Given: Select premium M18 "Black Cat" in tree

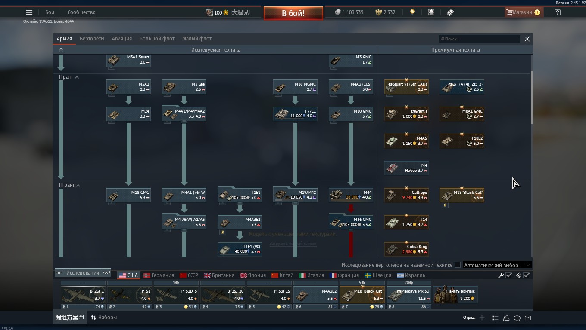Looking at the screenshot, I should 462,195.
